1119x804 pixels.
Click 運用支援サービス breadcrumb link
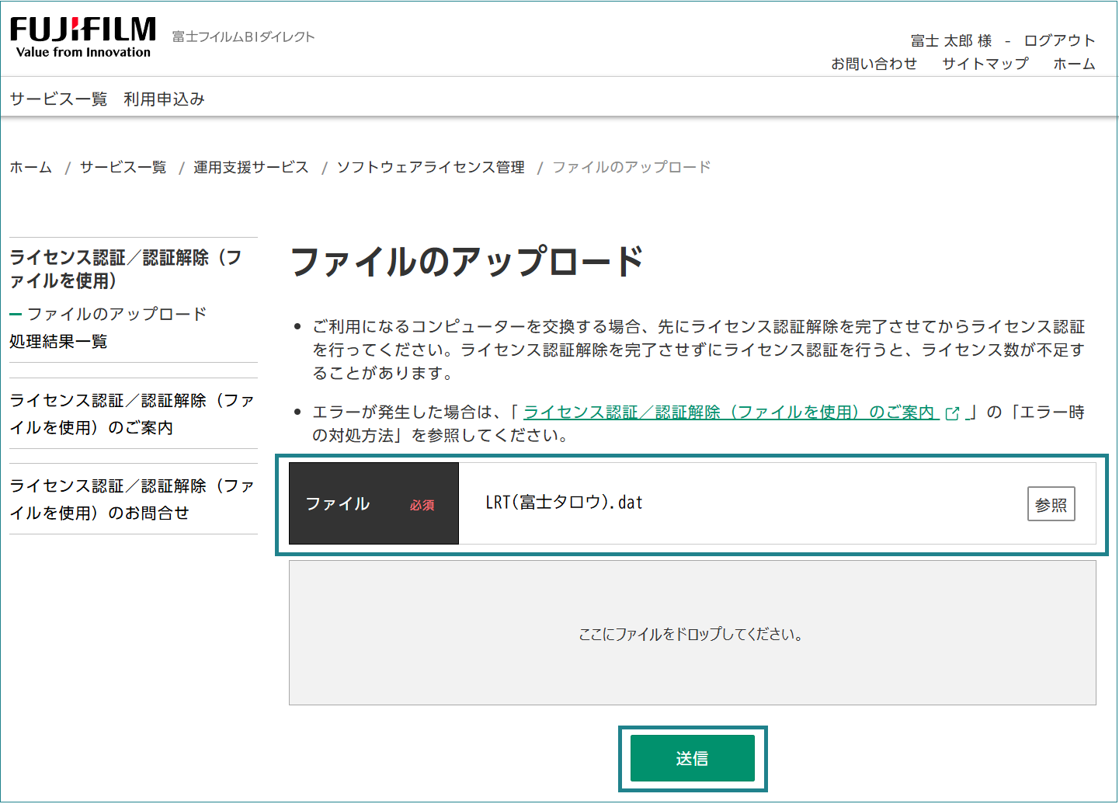pyautogui.click(x=251, y=167)
